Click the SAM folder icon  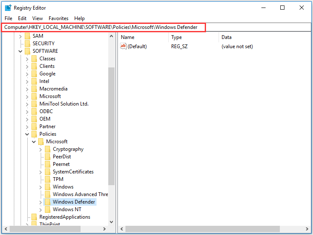click(27, 36)
